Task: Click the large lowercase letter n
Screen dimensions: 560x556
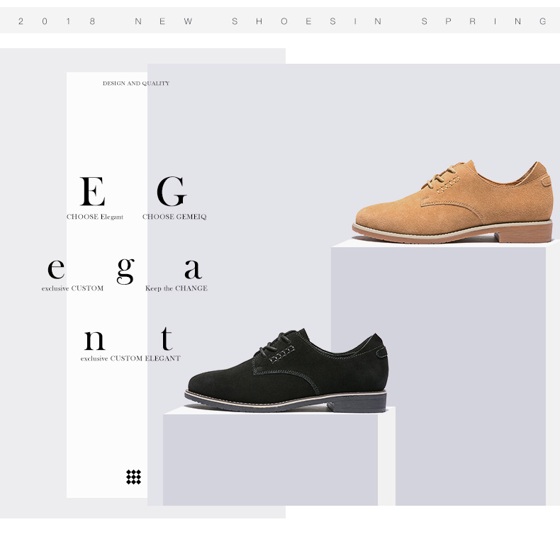Action: (x=94, y=340)
